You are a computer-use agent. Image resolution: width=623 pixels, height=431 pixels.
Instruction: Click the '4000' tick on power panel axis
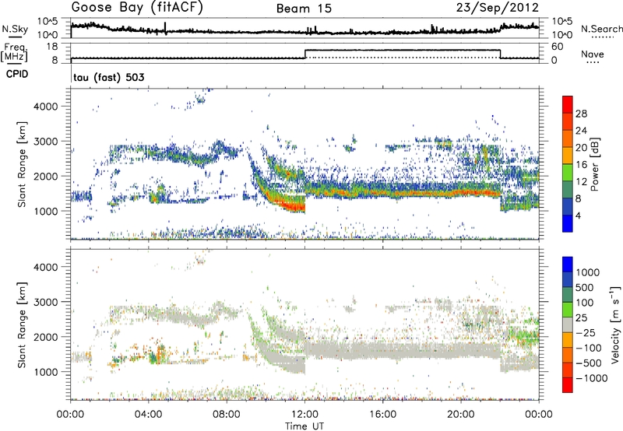[46, 107]
